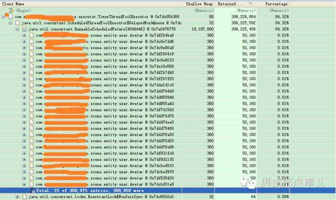
Task: Click the RunnableScheduledFuture array icon
Action: 24,29
